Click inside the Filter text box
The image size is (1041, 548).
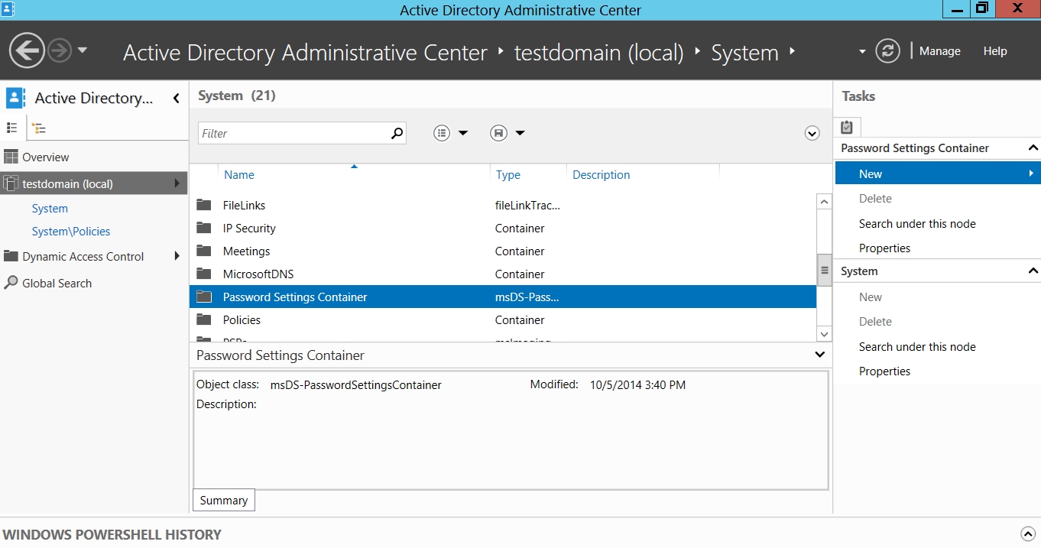[293, 133]
